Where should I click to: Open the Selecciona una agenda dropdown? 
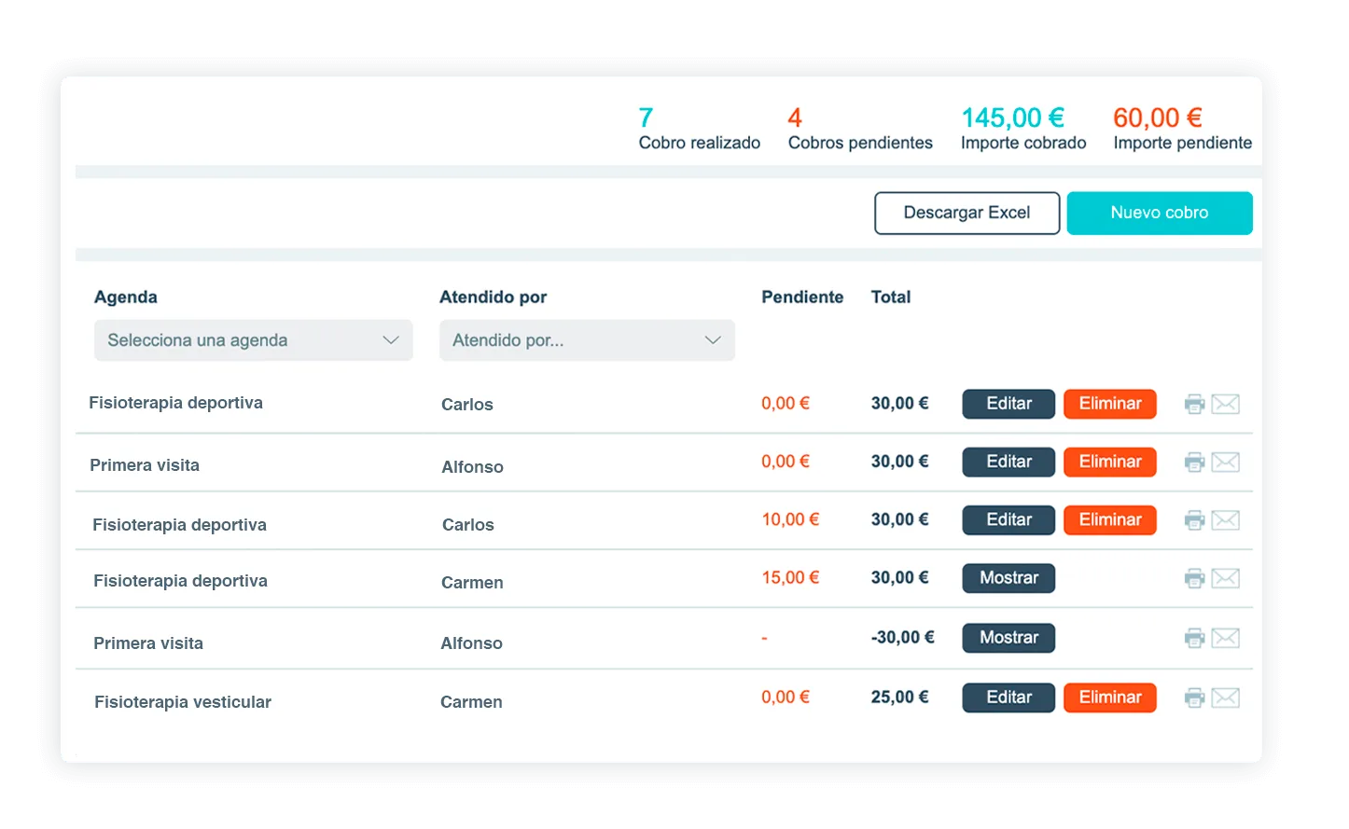[253, 340]
